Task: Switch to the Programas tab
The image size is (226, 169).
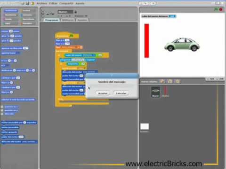Action: tap(52, 20)
